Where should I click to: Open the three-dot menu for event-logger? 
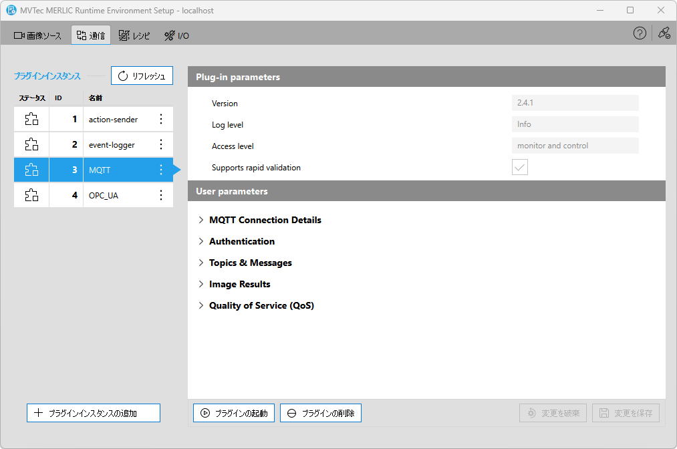click(160, 144)
